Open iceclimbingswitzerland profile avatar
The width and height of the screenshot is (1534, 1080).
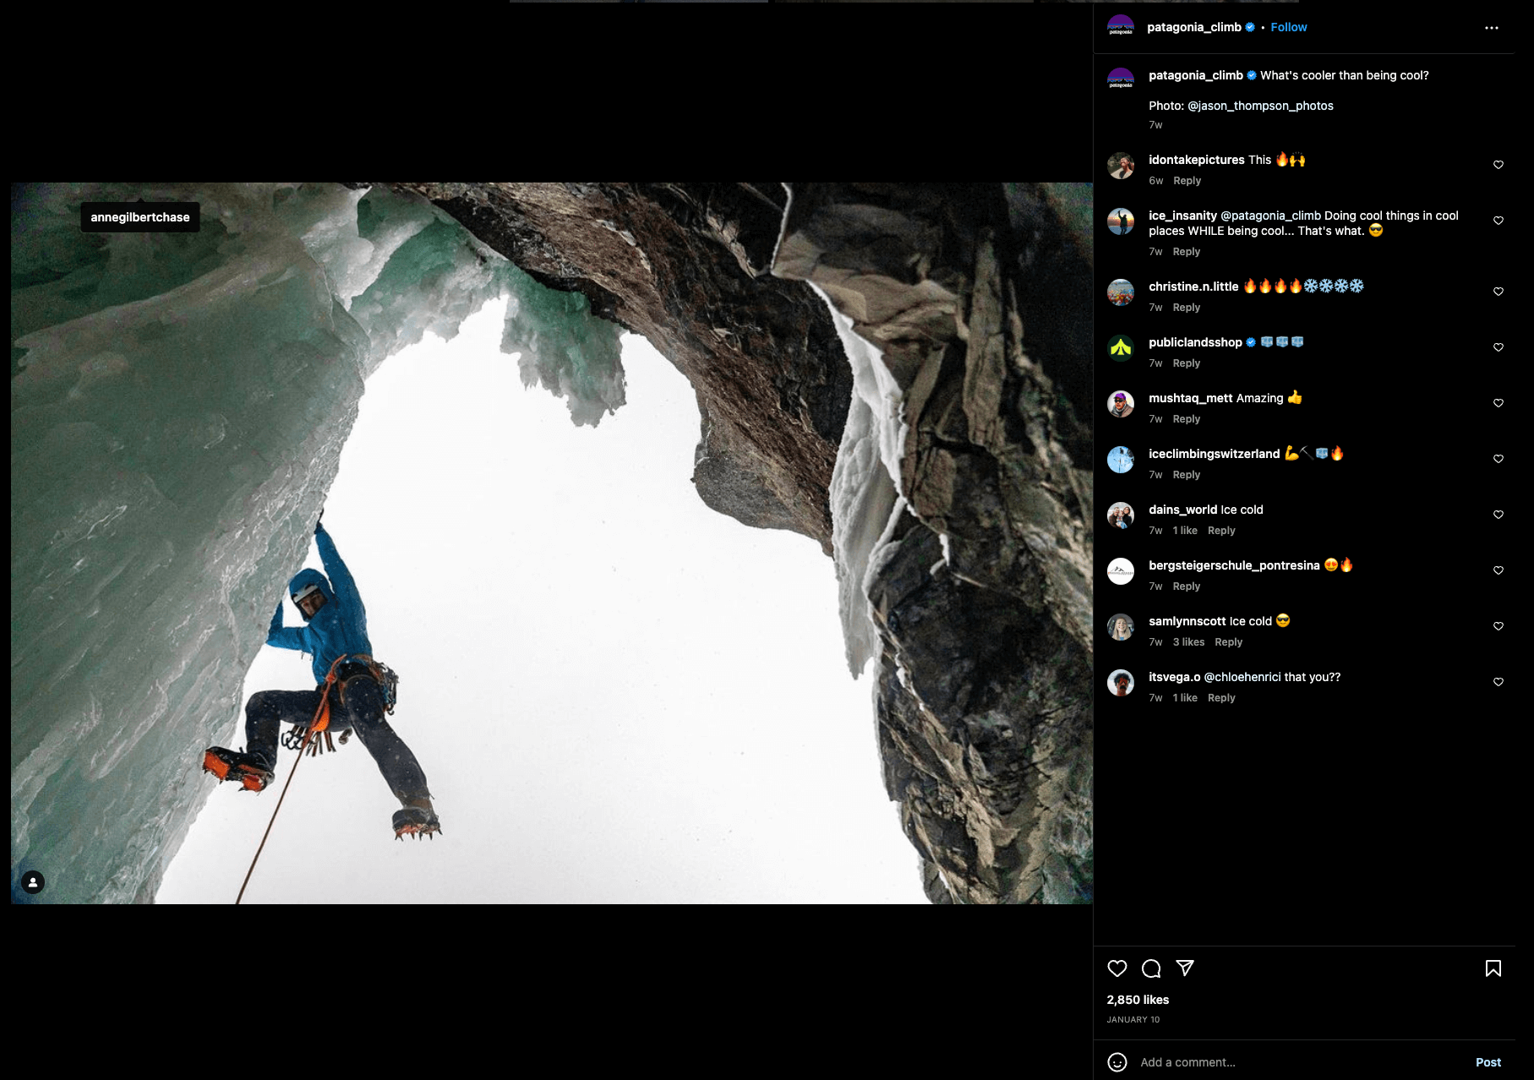(x=1121, y=460)
